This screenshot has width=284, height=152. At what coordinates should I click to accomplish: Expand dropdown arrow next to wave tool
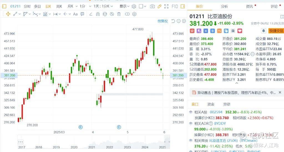(x=40, y=14)
